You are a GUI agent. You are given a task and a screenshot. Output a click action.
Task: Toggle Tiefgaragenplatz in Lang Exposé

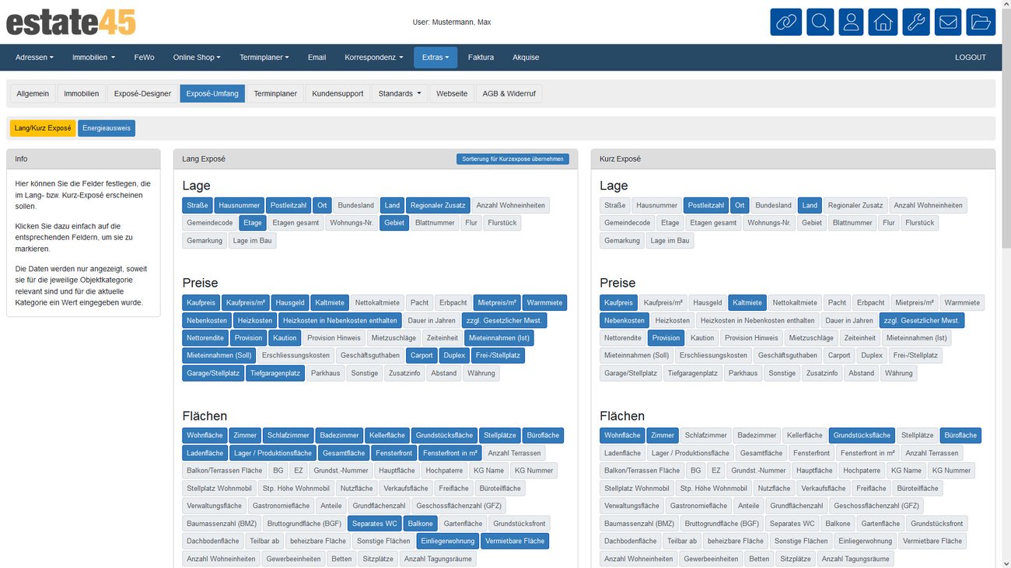click(275, 373)
